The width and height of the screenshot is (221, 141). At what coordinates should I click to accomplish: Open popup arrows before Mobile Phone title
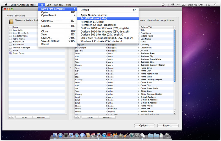pos(139,111)
